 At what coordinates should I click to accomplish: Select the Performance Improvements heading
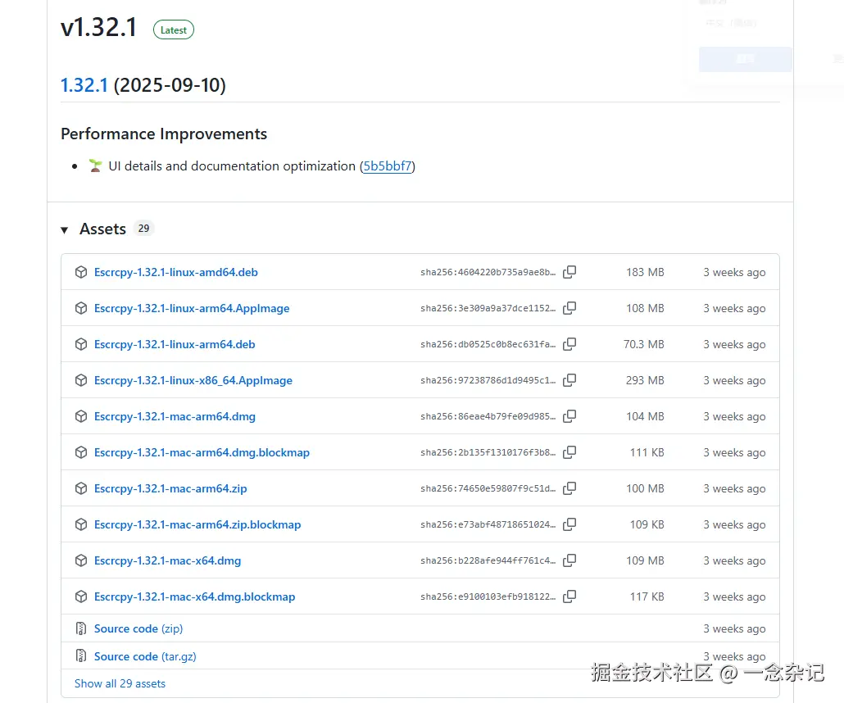click(164, 134)
